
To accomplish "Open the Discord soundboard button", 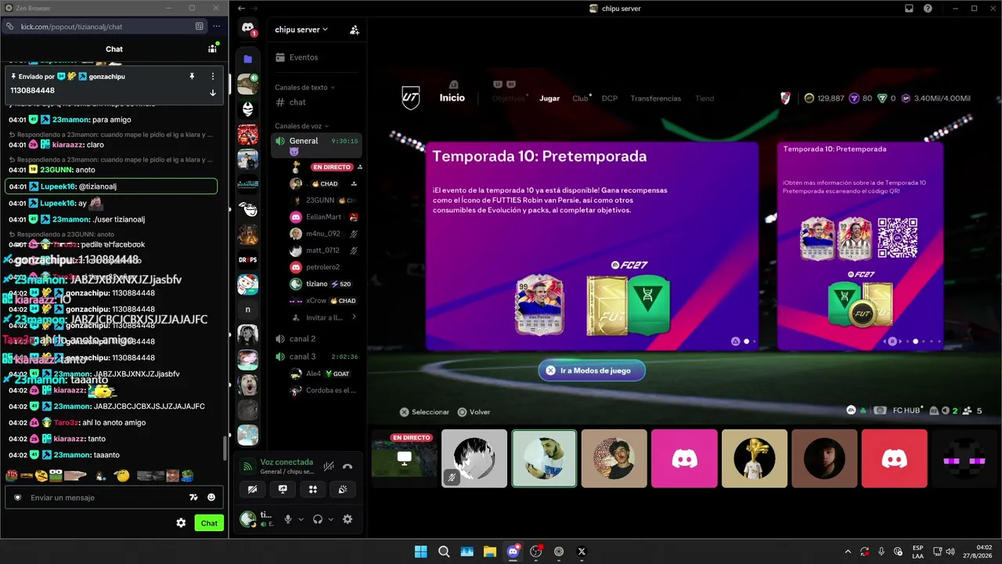I will pos(344,489).
